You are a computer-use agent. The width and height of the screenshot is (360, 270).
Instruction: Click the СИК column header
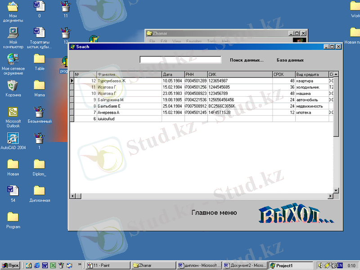tap(240, 74)
